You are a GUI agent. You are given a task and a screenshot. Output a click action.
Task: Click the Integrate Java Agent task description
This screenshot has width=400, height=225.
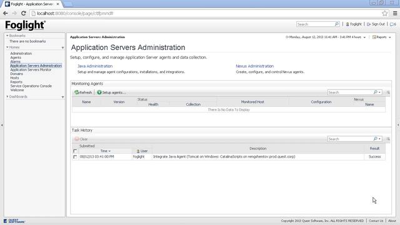224,157
